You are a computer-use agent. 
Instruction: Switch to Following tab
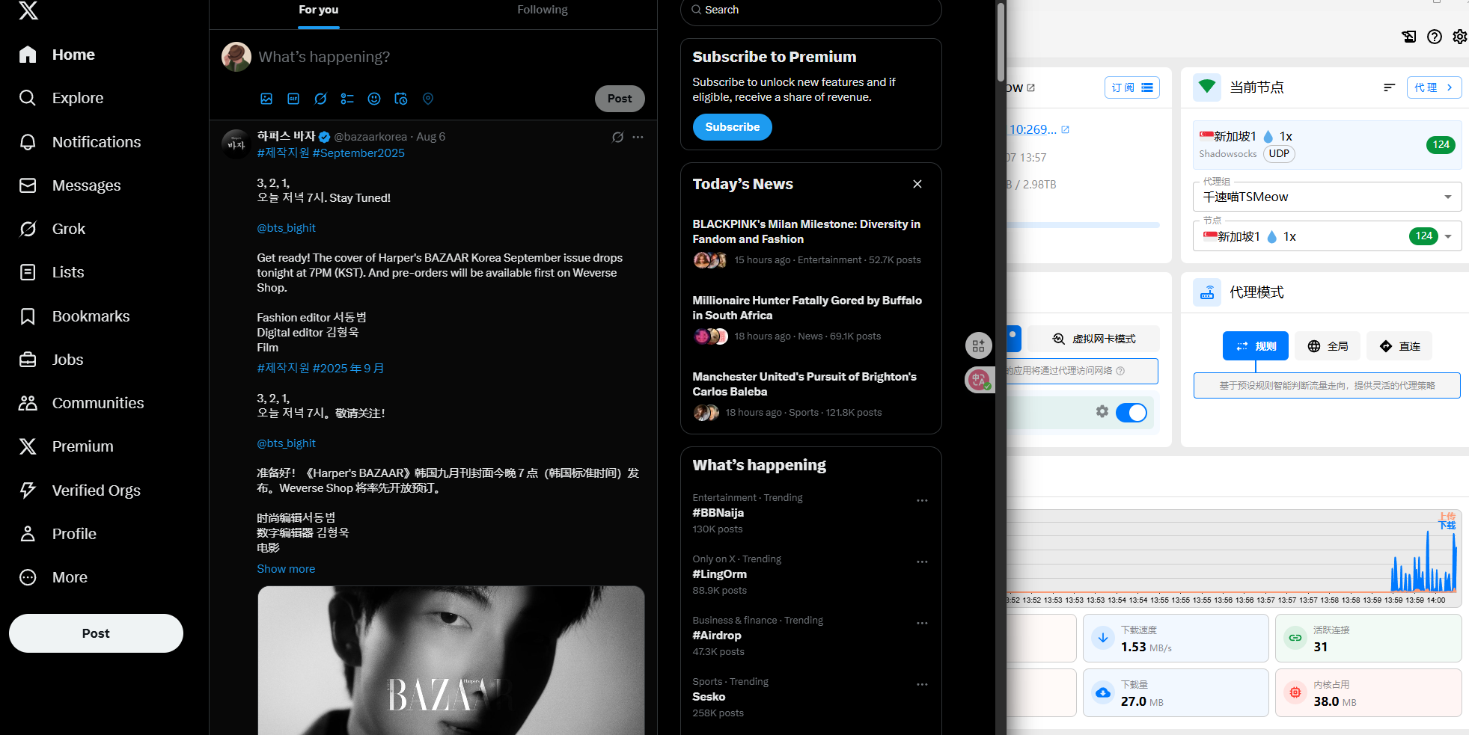click(543, 10)
